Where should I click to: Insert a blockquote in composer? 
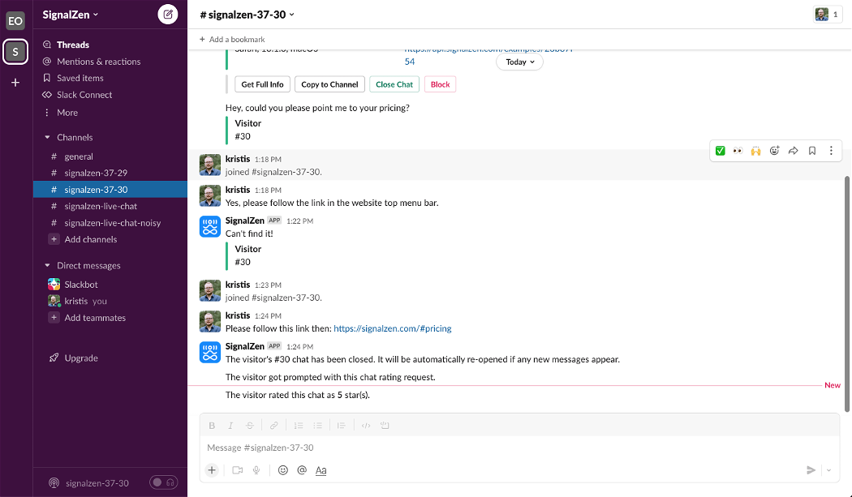tap(342, 426)
